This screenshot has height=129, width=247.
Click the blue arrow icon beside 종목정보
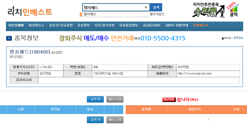click(9, 38)
